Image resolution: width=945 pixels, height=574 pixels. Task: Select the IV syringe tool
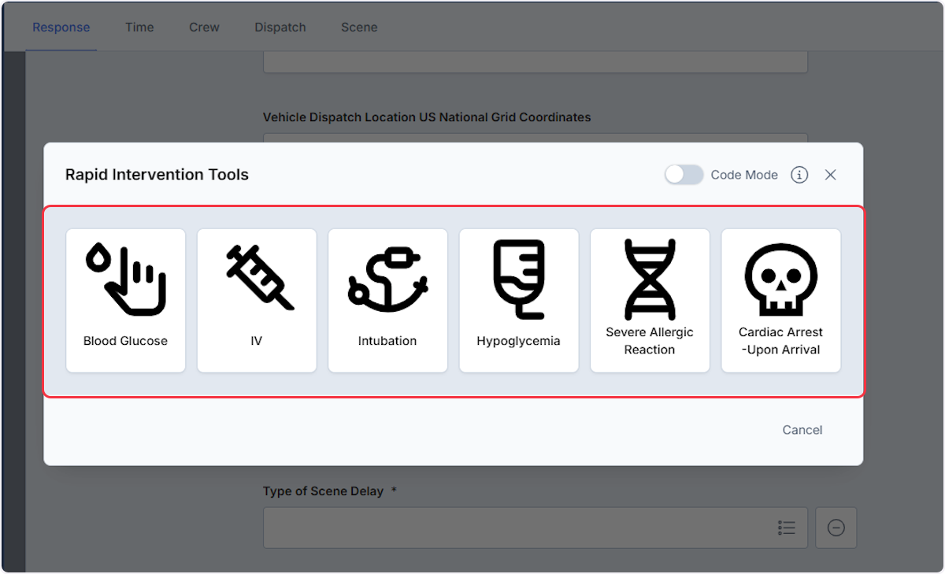(257, 301)
